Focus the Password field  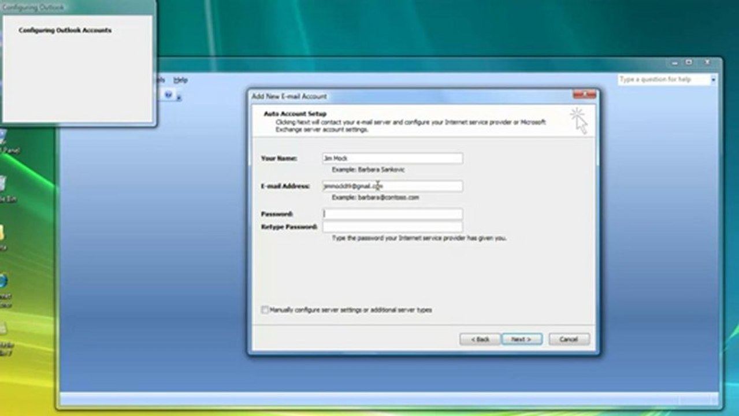click(392, 214)
